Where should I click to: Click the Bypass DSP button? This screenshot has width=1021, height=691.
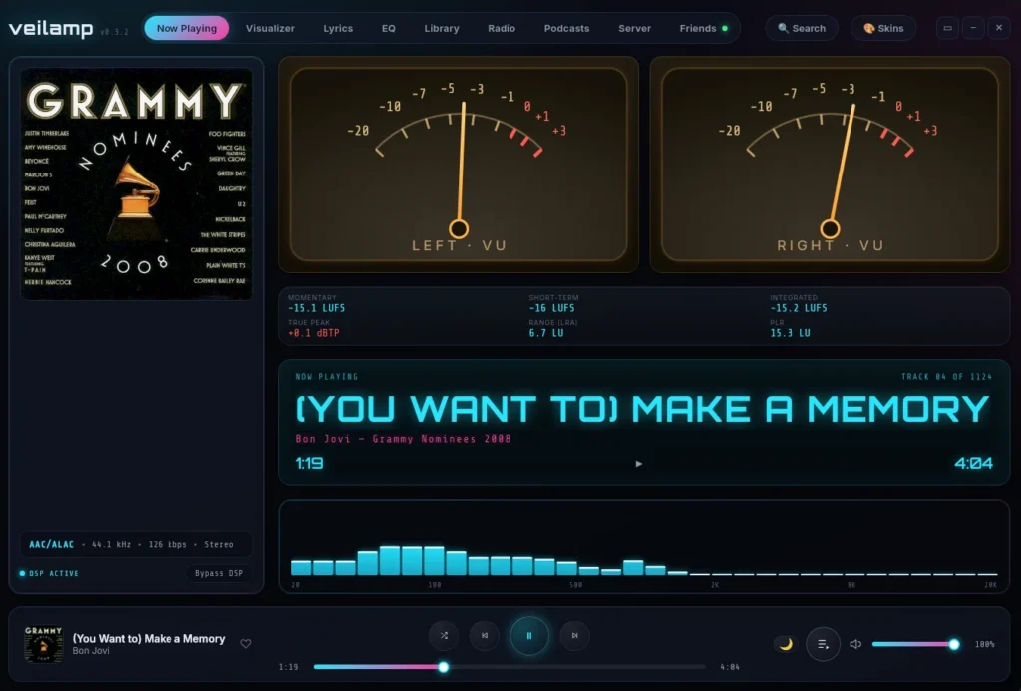point(218,573)
